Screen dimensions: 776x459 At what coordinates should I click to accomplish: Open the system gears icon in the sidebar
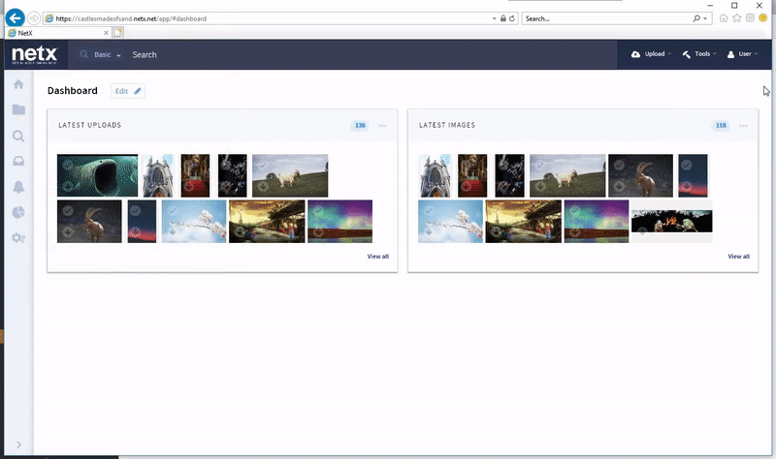coord(18,238)
